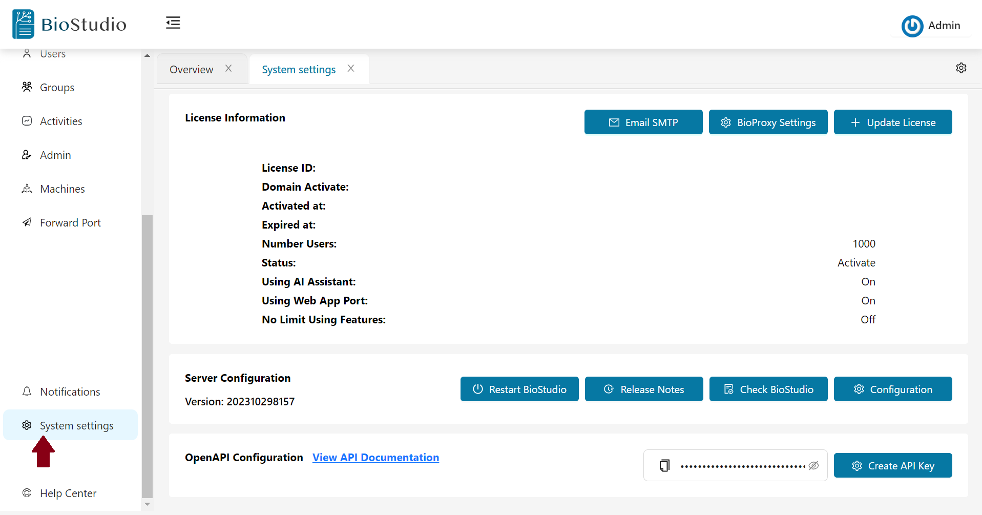Navigate to Machines
Image resolution: width=982 pixels, height=515 pixels.
coord(70,189)
